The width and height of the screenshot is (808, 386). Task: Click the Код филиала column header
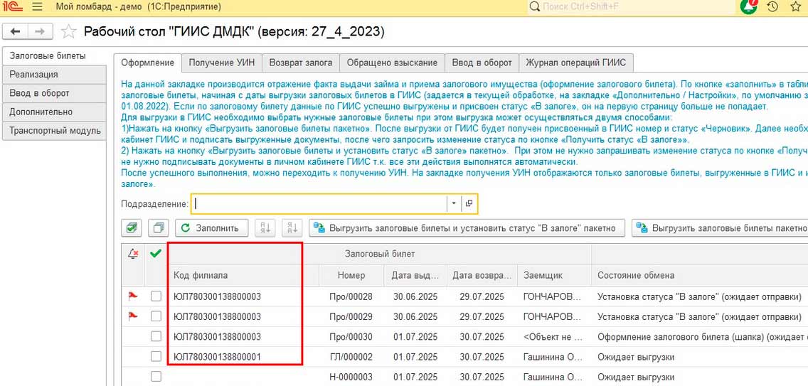coord(243,275)
